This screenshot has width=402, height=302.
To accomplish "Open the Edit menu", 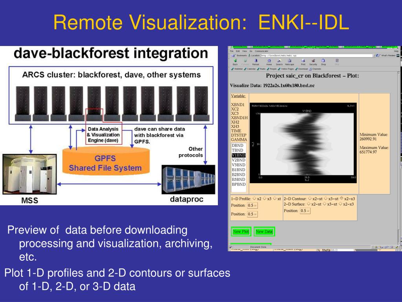I will [238, 51].
